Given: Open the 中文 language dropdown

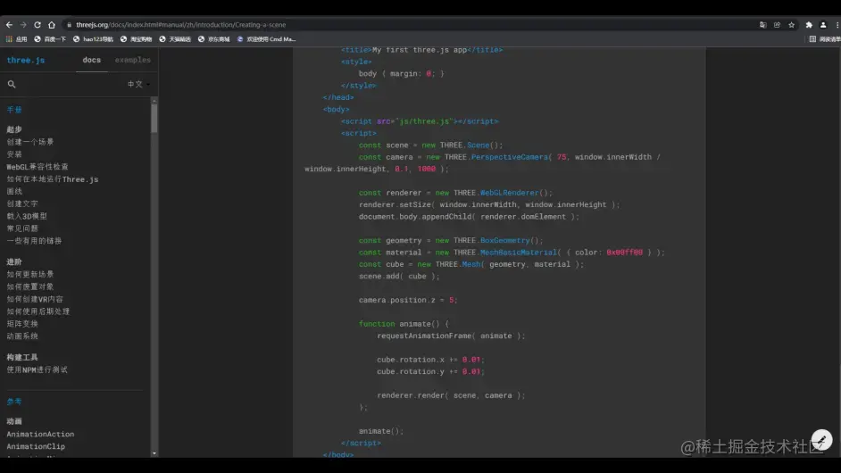Looking at the screenshot, I should click(x=138, y=84).
